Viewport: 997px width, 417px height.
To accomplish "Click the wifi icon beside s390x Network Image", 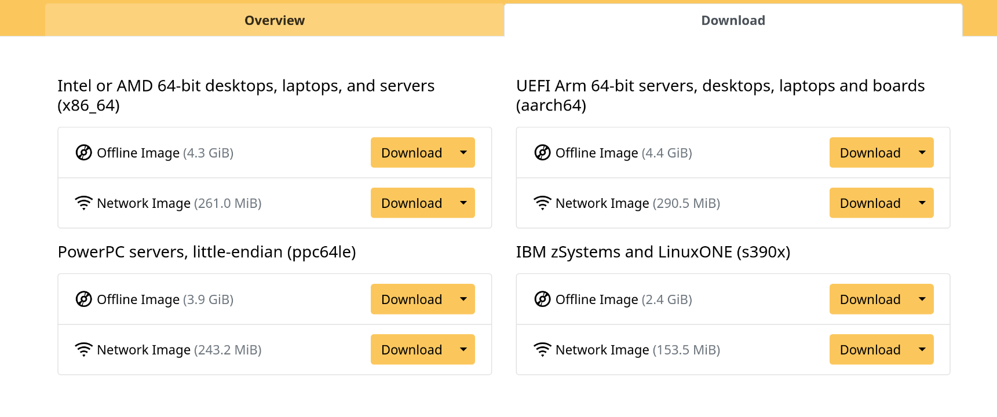I will pos(543,349).
